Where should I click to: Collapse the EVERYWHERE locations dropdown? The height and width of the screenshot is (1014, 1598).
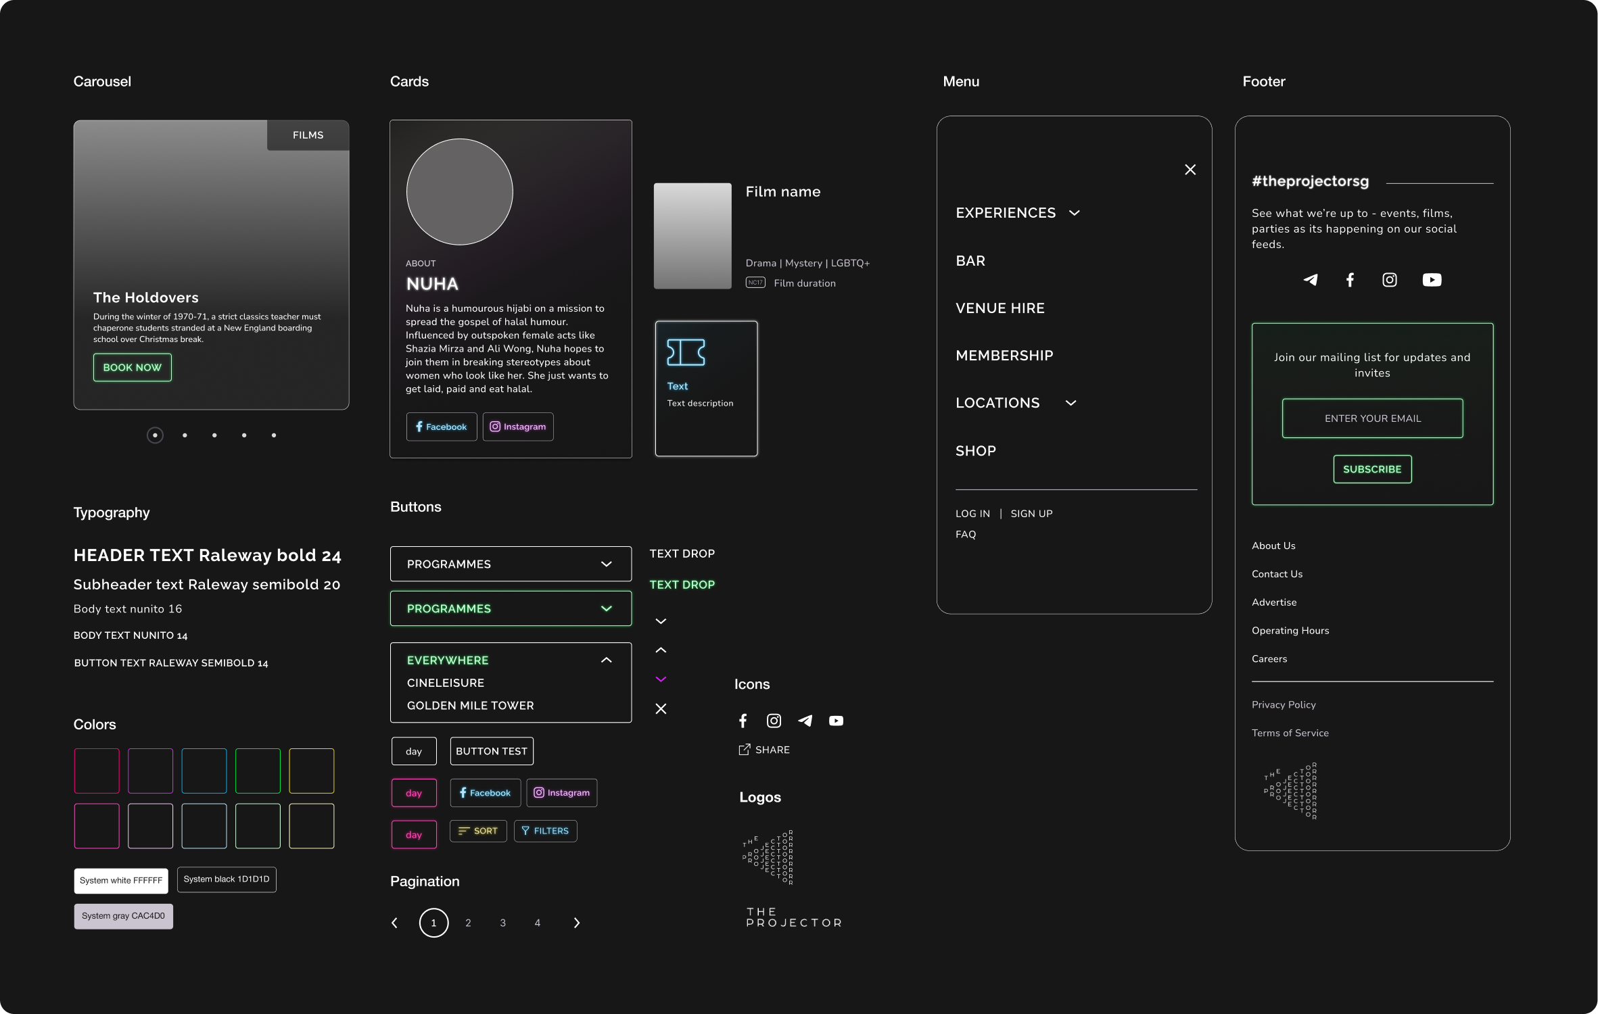(x=606, y=660)
